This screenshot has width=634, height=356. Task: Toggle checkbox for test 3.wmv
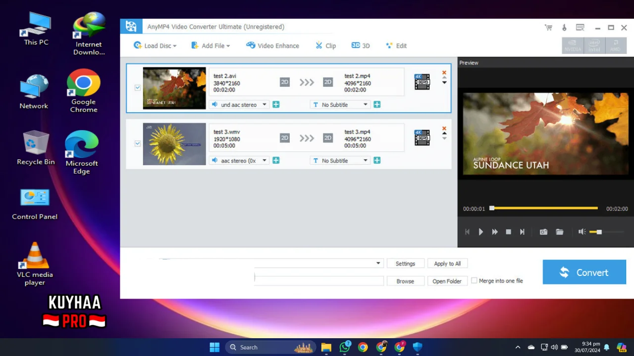[x=138, y=144]
